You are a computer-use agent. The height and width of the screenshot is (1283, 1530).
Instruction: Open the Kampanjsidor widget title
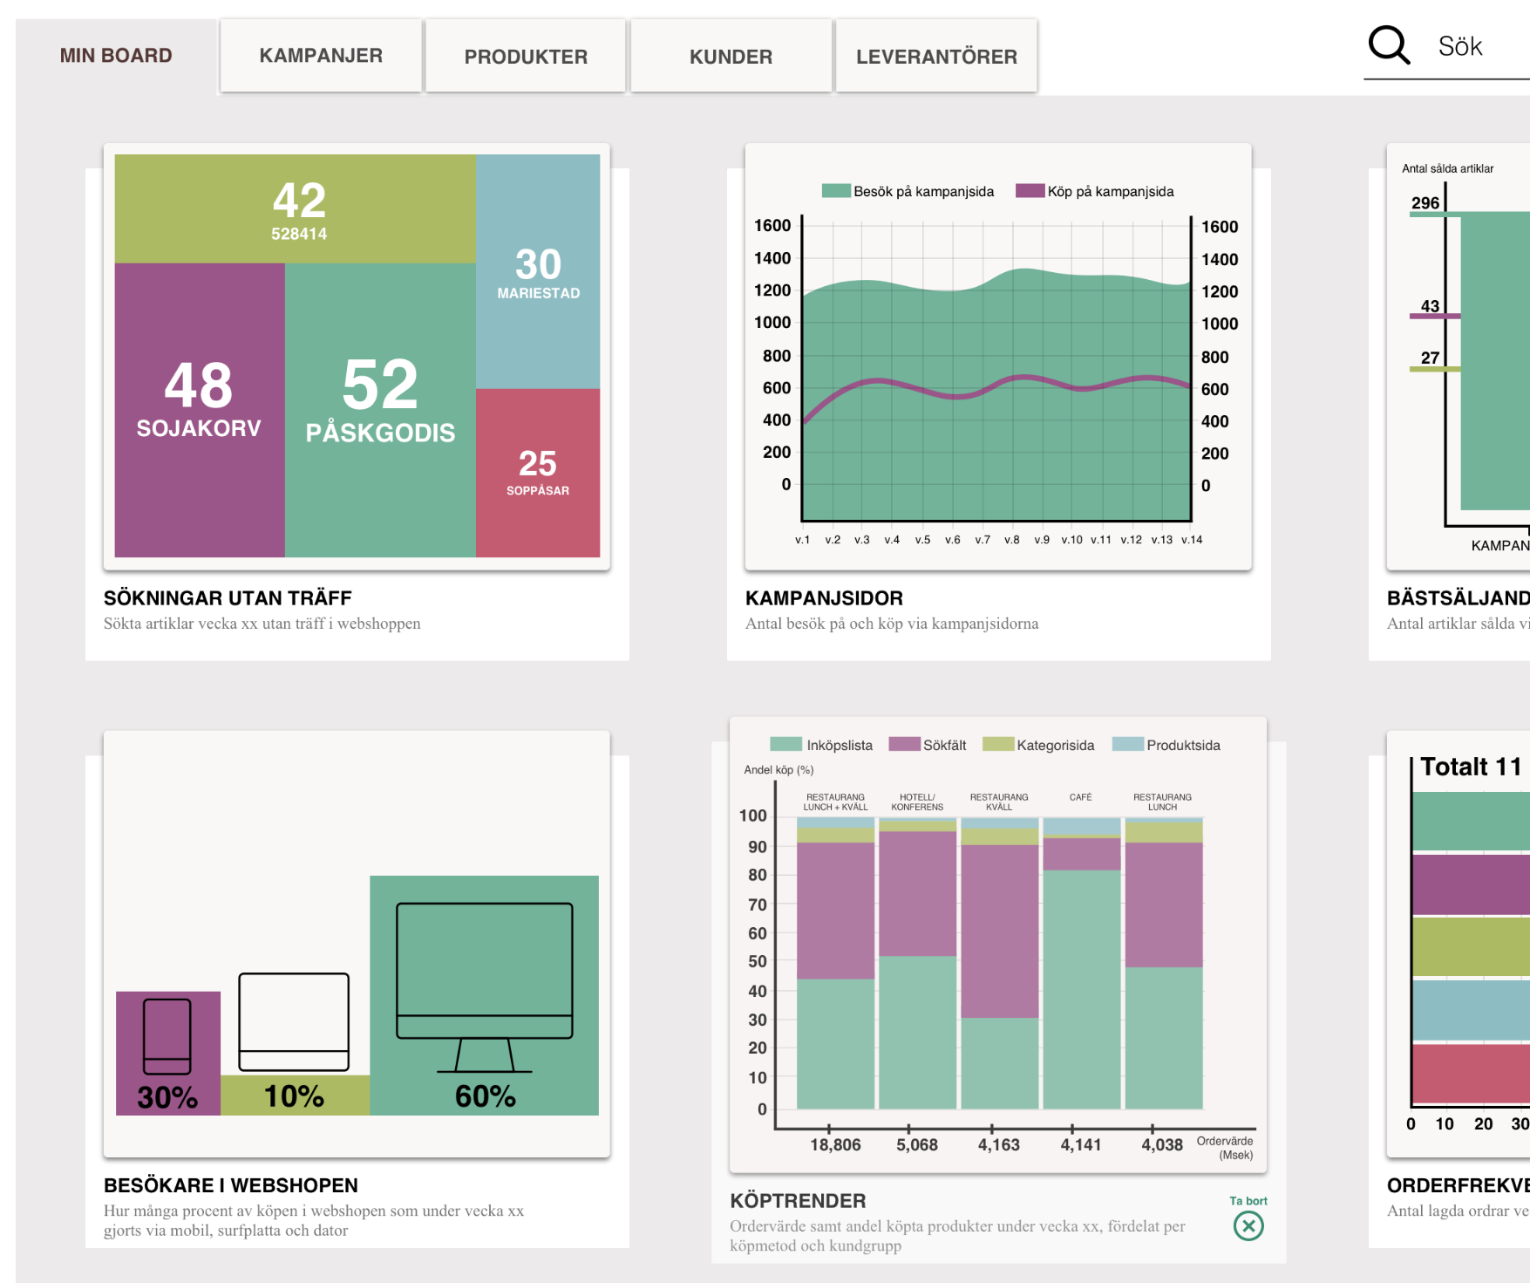point(824,598)
